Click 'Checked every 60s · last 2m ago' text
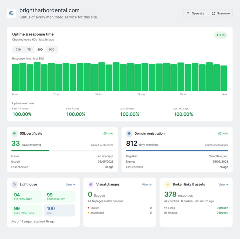 pos(33,40)
